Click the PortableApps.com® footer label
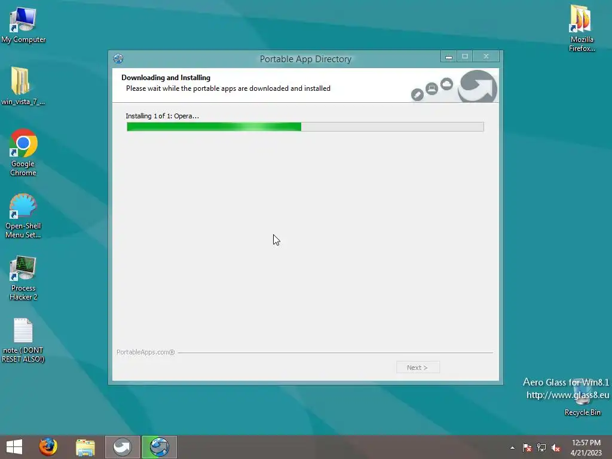 click(x=146, y=352)
